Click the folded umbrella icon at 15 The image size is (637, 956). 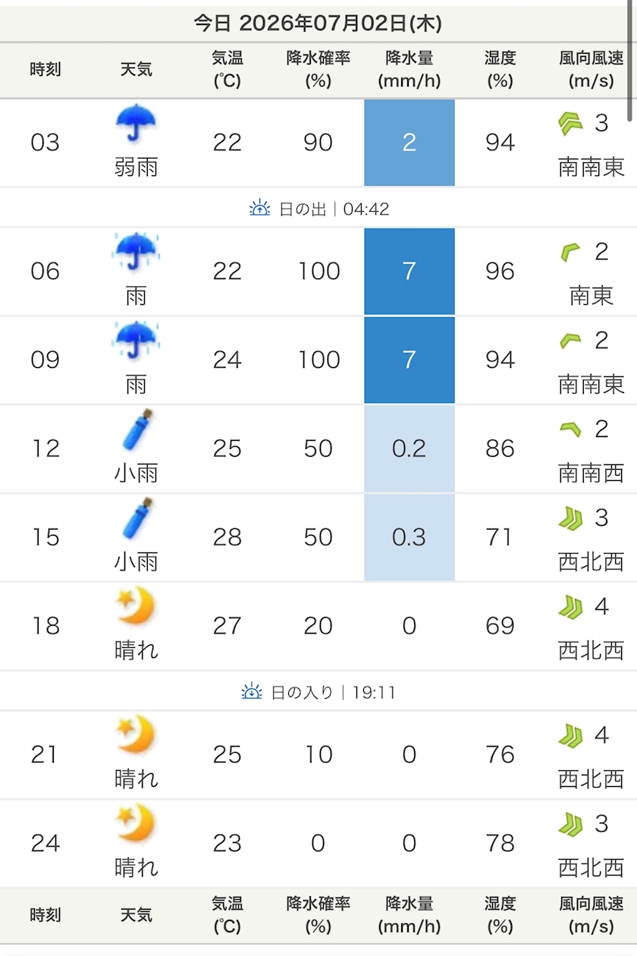(137, 520)
